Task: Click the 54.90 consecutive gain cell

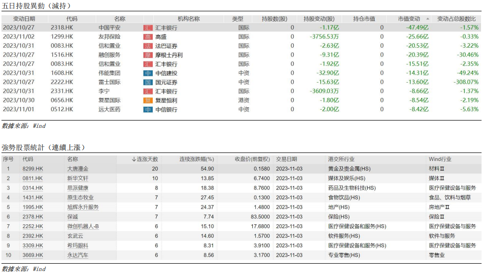Action: coord(207,169)
